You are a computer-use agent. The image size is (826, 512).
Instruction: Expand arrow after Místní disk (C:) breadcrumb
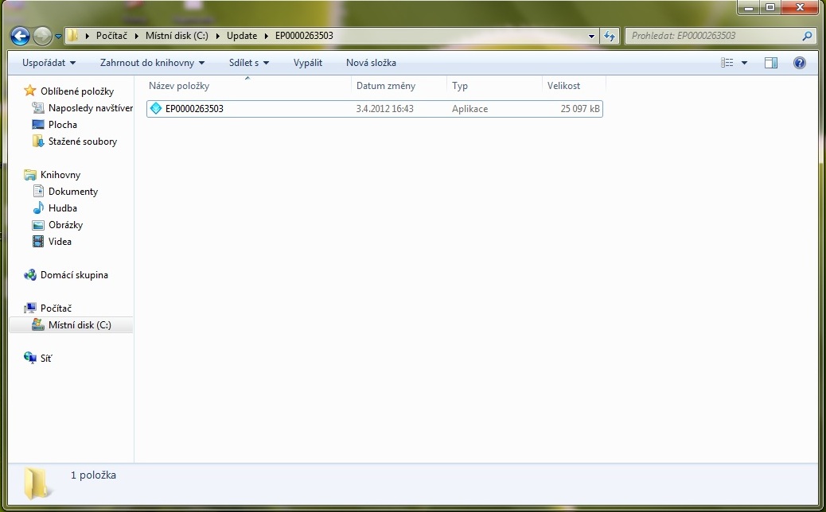tap(217, 36)
